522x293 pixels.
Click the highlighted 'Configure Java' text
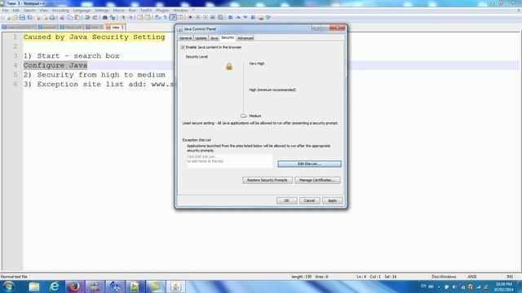[x=55, y=65]
